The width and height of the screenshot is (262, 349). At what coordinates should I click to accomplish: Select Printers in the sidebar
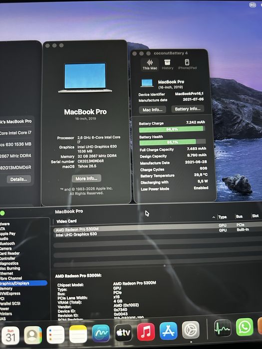click(6, 314)
